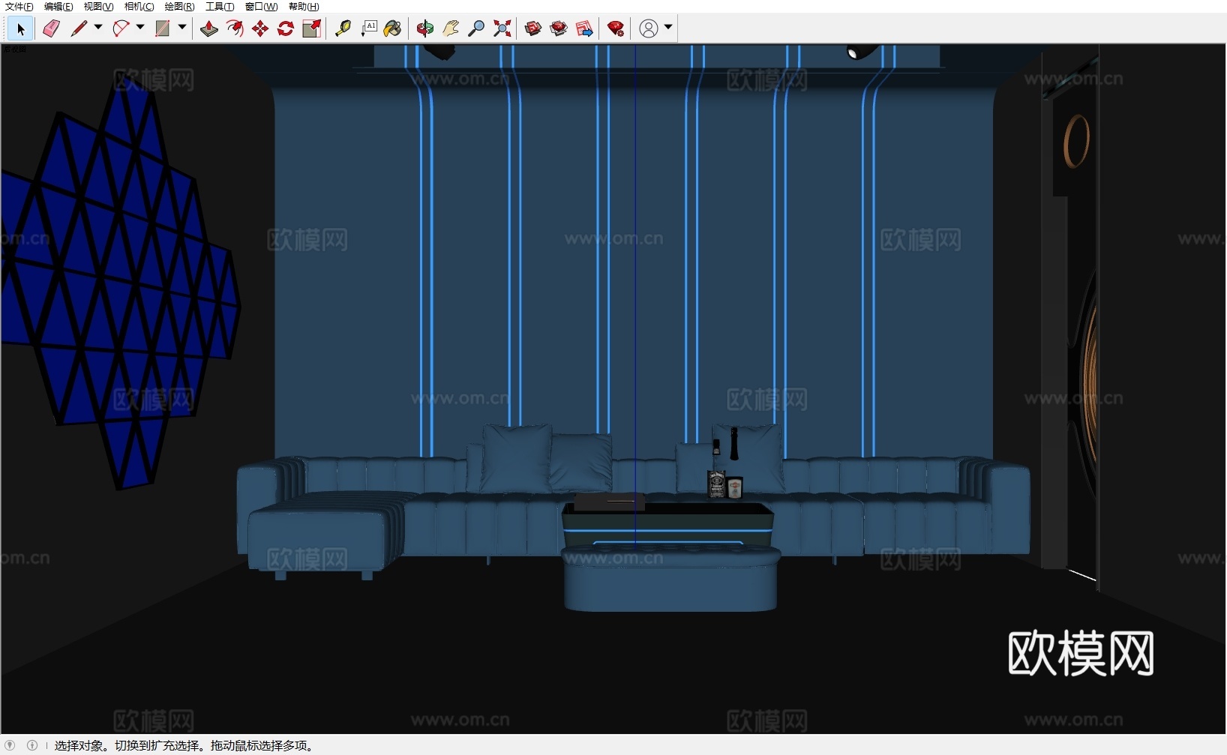Pick the Eraser tool

coord(51,28)
